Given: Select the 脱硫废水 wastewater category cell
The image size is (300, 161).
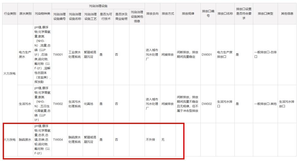Looking at the screenshot, I should [25, 140].
